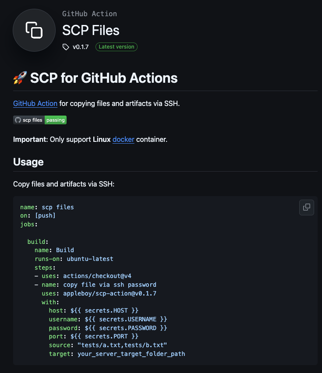The image size is (322, 373).
Task: Click the 'tests/a.txt,tests/b.txt' source line
Action: pos(108,345)
